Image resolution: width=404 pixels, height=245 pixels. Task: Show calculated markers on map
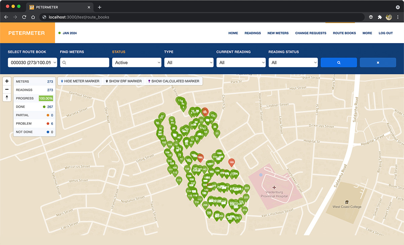click(x=173, y=81)
